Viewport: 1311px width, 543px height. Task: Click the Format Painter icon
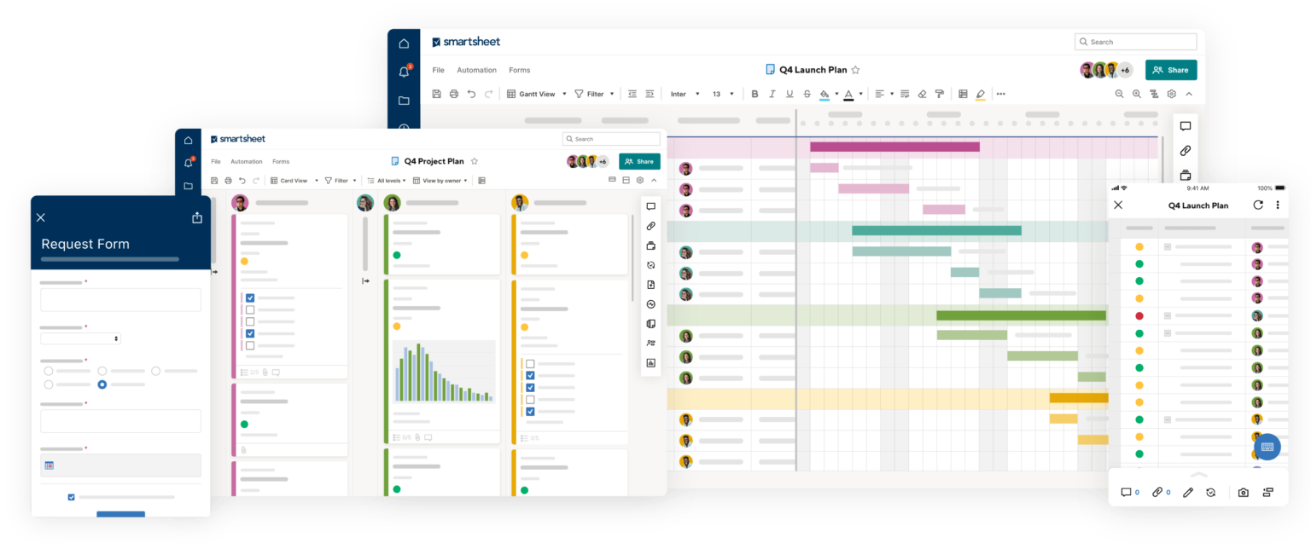[939, 94]
